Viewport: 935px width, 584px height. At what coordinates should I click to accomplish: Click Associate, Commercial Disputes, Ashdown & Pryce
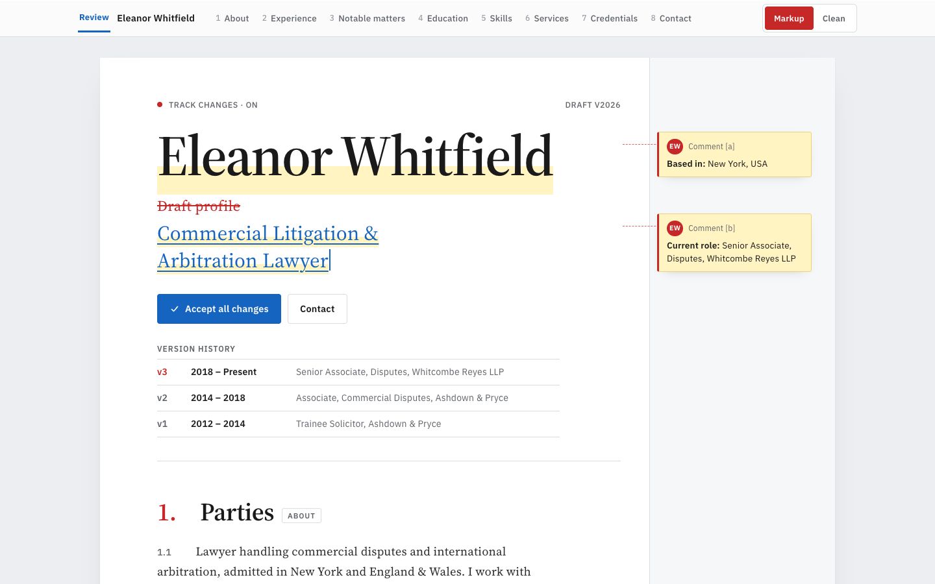(x=402, y=398)
